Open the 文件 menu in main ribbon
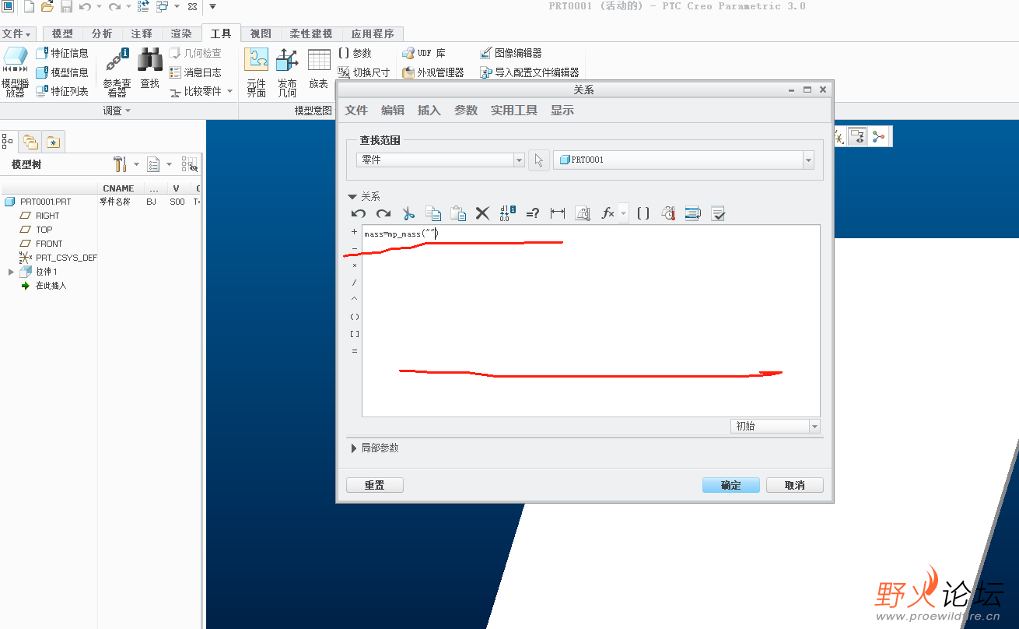1019x629 pixels. 17,33
